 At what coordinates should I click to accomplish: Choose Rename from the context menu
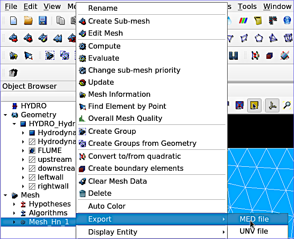(152, 8)
